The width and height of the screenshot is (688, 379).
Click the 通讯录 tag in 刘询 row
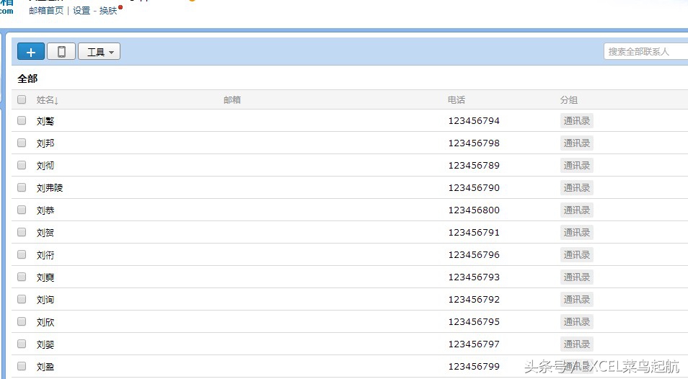point(576,300)
